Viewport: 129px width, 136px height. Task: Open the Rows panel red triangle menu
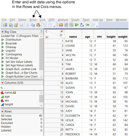pos(2,111)
